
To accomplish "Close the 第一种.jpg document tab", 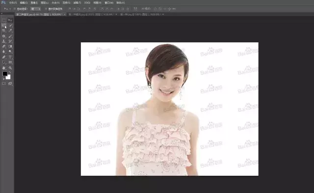I will pos(163,14).
